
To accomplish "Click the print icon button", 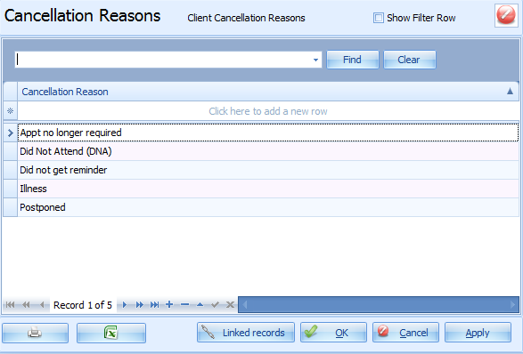I will 35,333.
